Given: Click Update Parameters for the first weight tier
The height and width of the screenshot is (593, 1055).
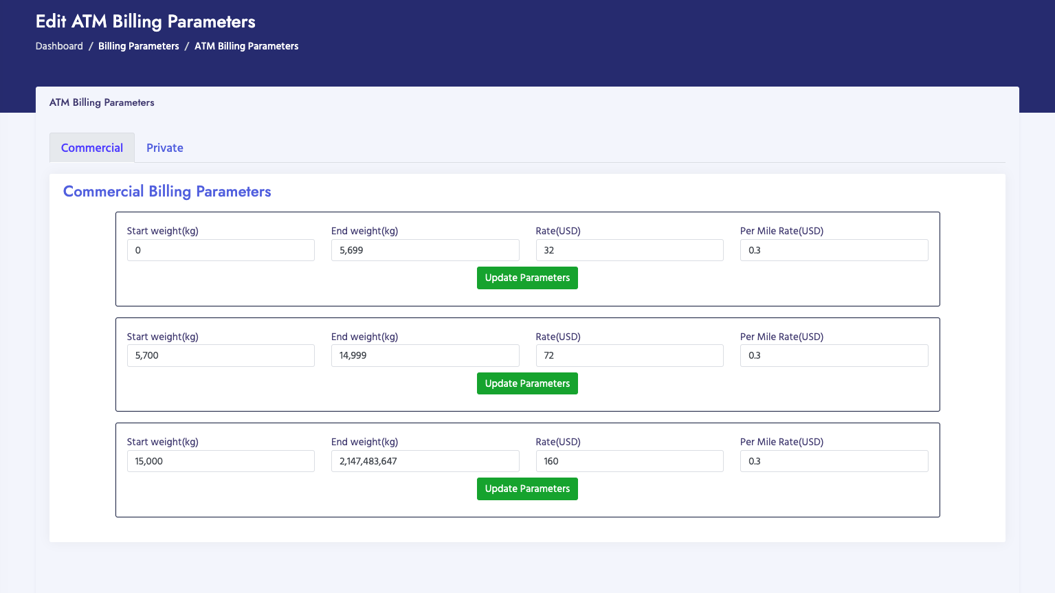Looking at the screenshot, I should click(x=527, y=278).
